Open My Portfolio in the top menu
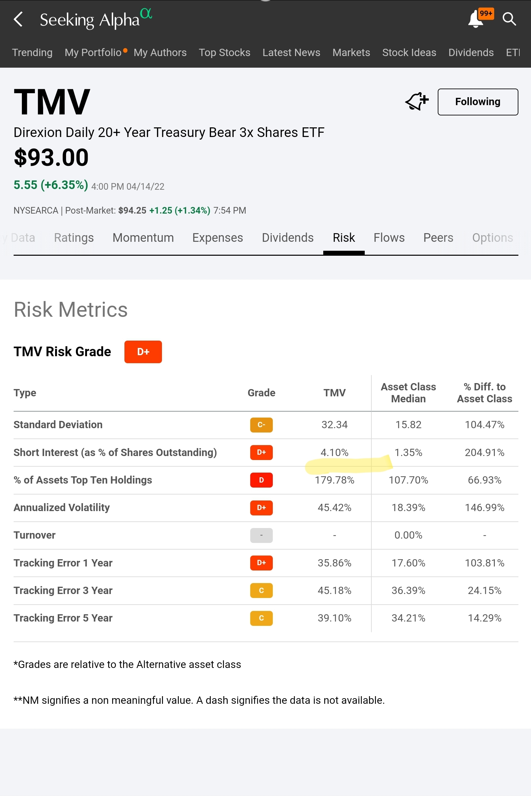 (93, 52)
